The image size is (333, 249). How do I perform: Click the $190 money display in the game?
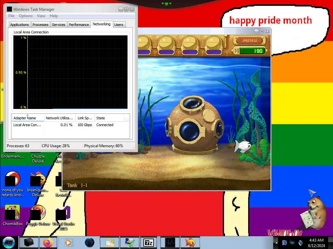pos(250,51)
